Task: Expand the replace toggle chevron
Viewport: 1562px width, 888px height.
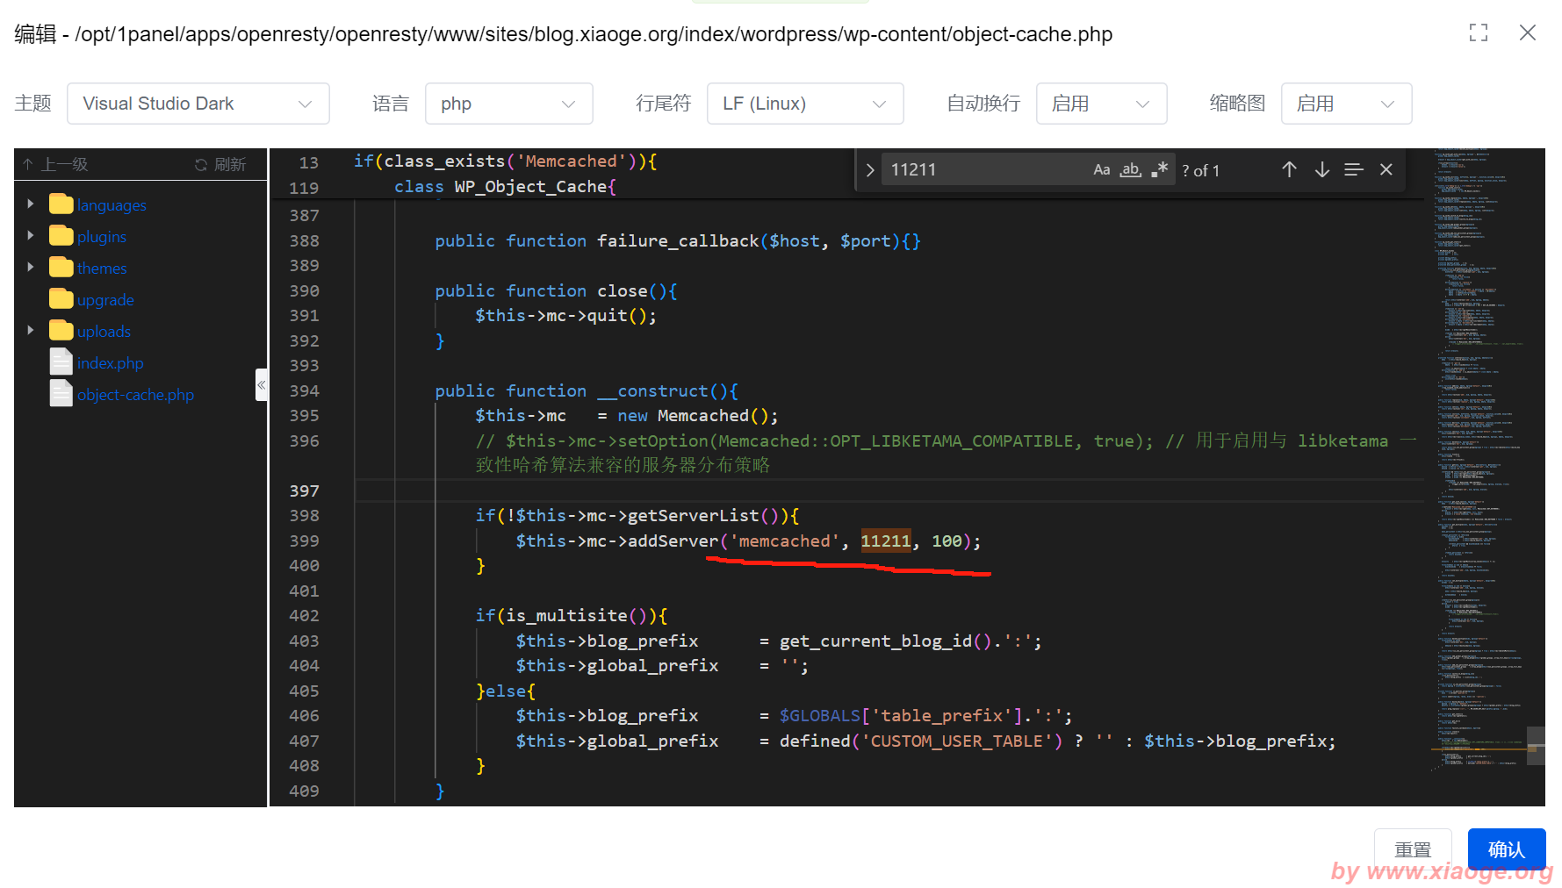Action: pos(870,170)
